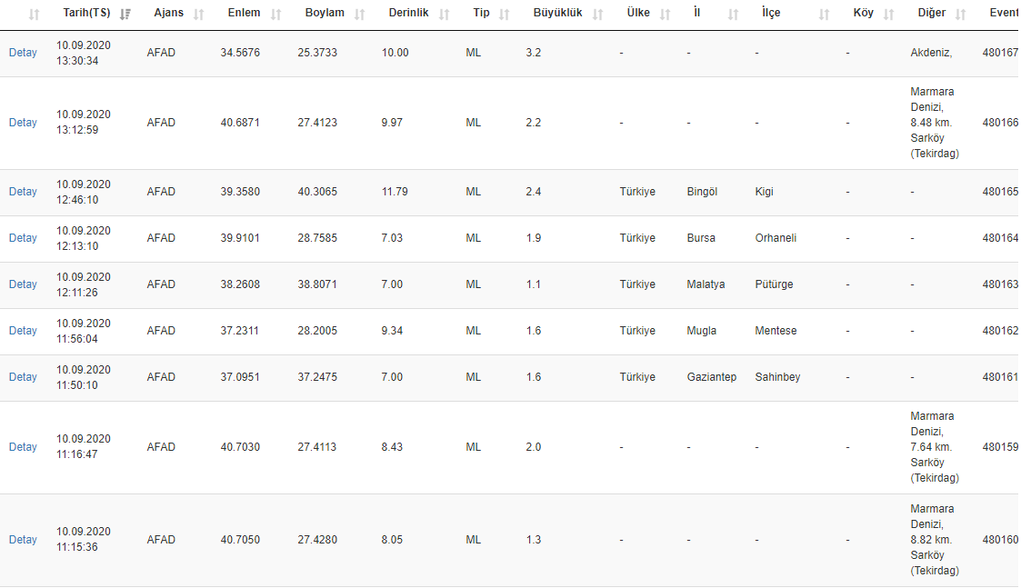Open Detay link for 13:30:34 earthquake
This screenshot has width=1031, height=588.
23,53
